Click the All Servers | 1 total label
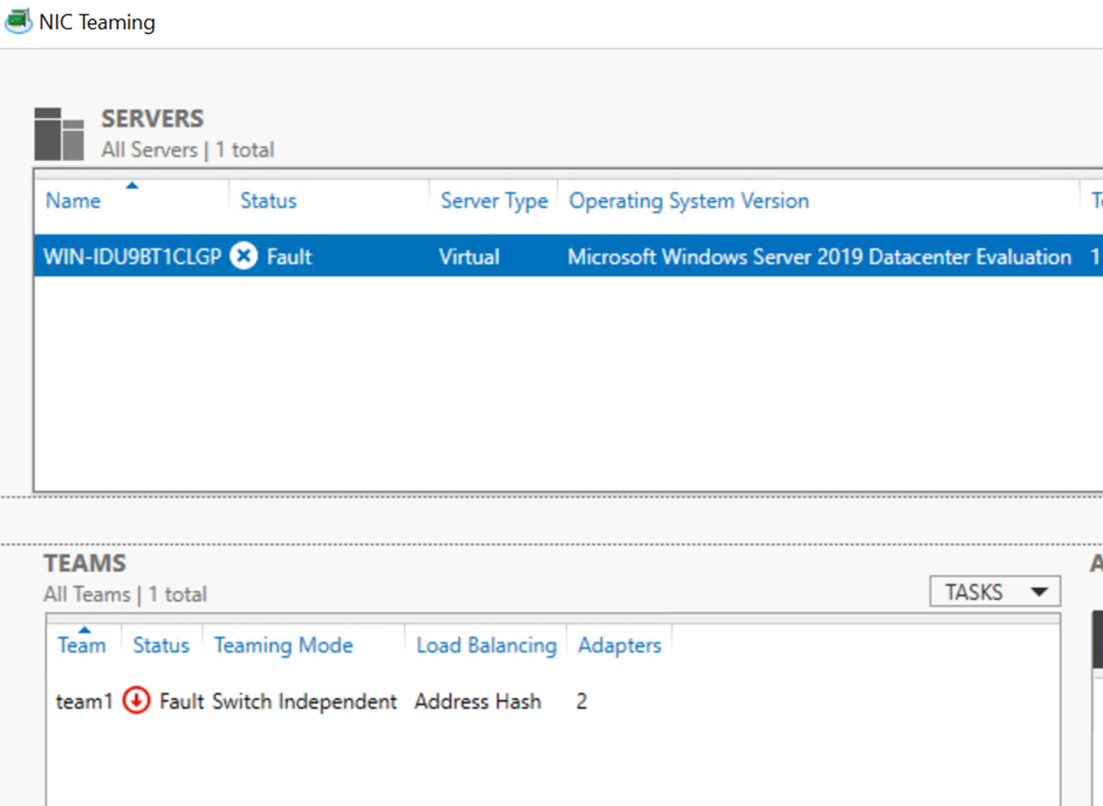The image size is (1103, 806). [188, 150]
